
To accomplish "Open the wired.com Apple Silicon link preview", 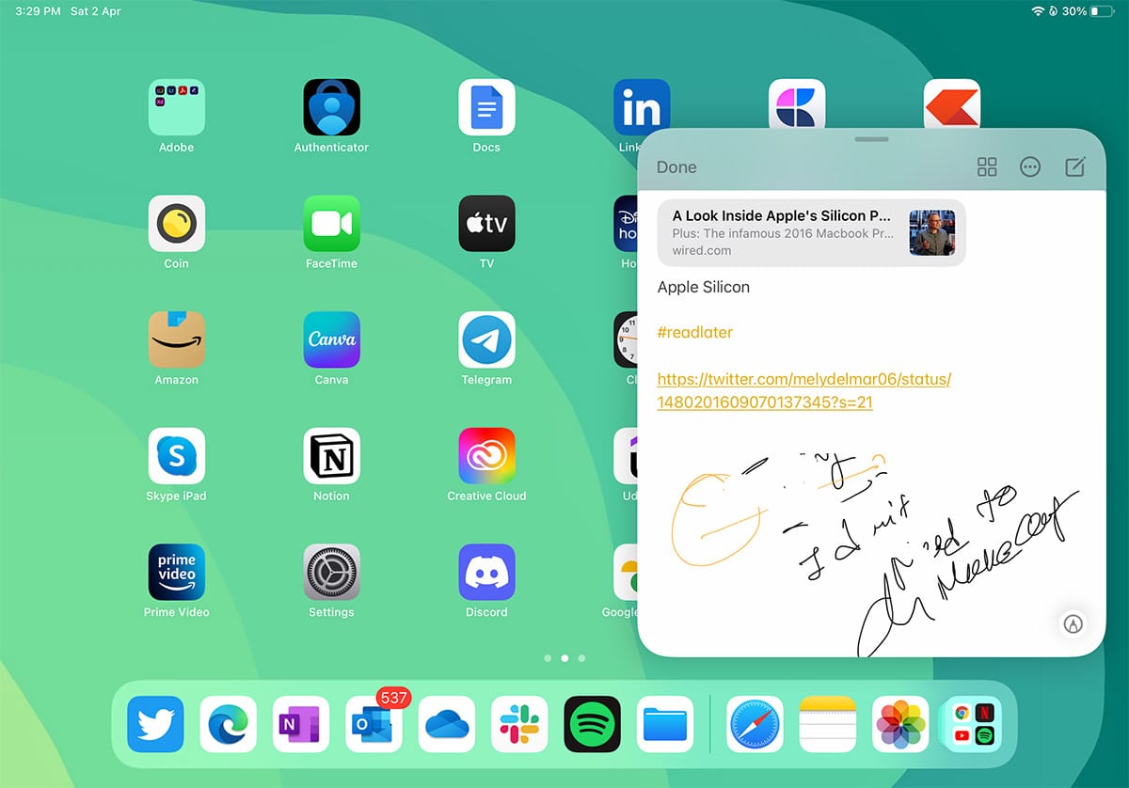I will click(x=811, y=232).
